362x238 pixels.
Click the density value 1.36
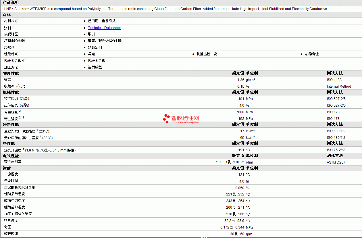(241, 80)
